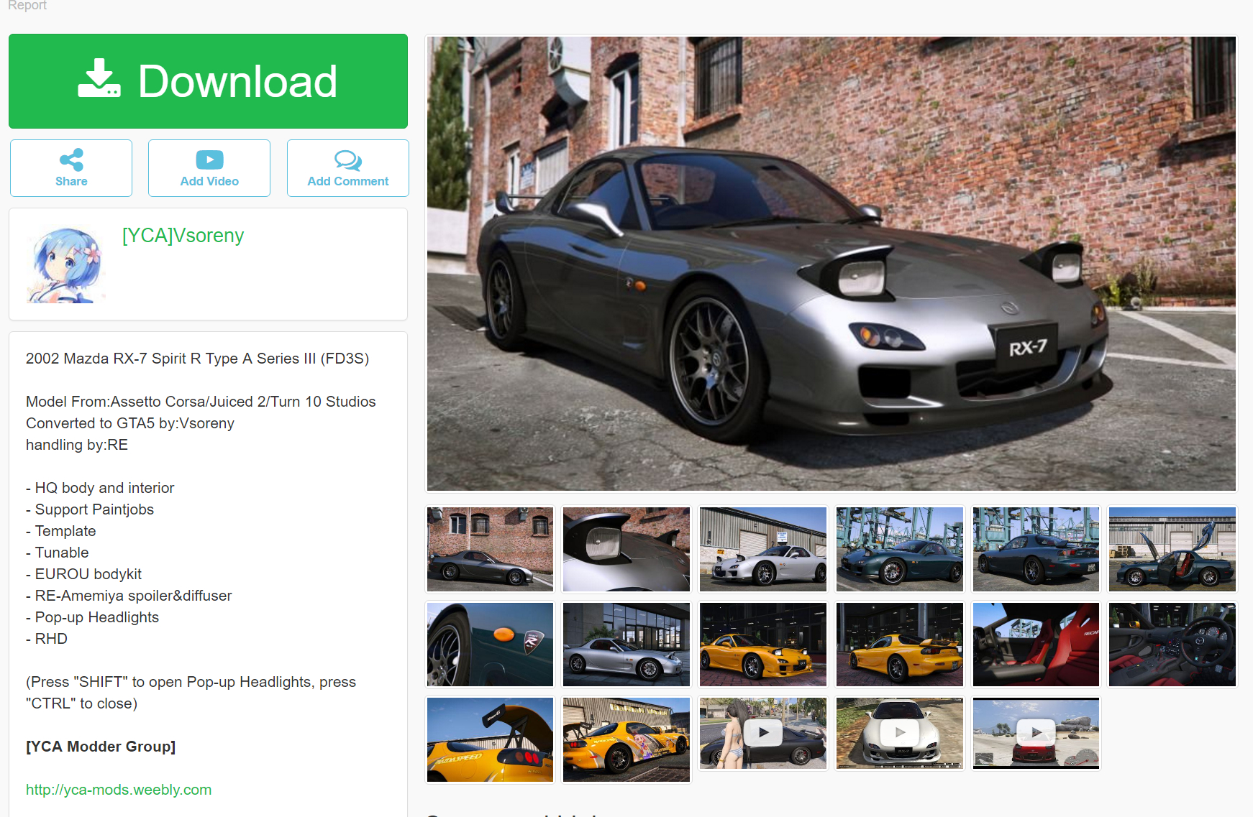Select the yellow RX-7 front view thumbnail

click(763, 645)
